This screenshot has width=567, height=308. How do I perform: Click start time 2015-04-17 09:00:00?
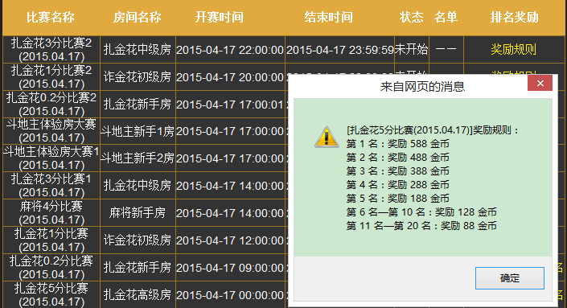click(x=230, y=268)
